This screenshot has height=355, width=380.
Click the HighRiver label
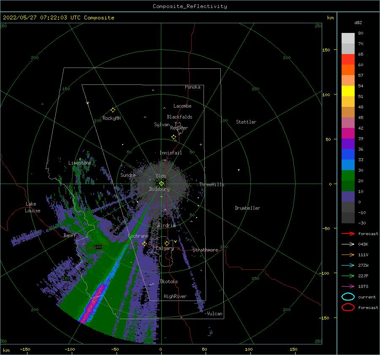pos(175,296)
